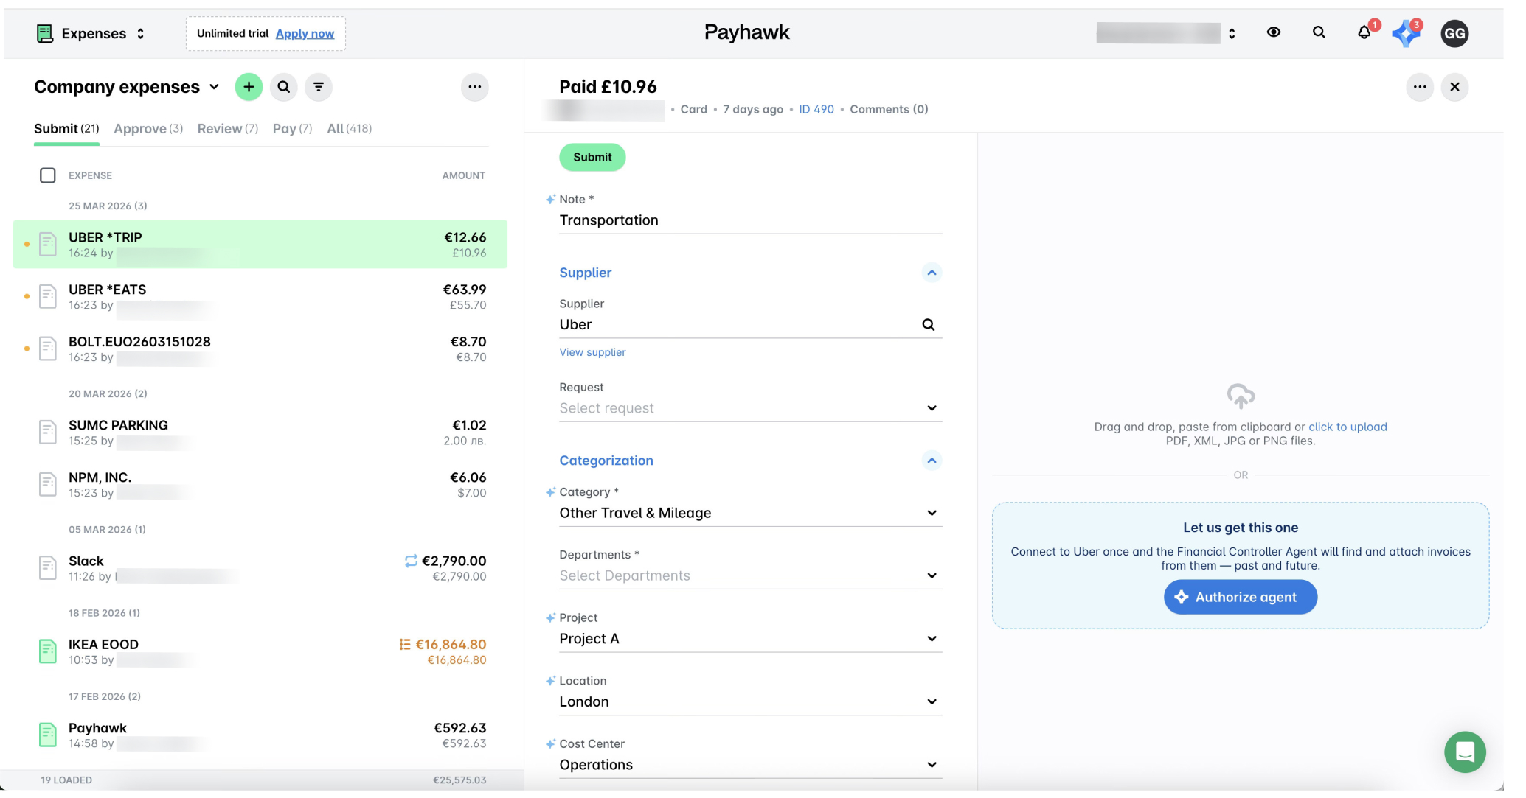Image resolution: width=1526 pixels, height=798 pixels.
Task: Open the Payhawk expense row
Action: click(260, 735)
